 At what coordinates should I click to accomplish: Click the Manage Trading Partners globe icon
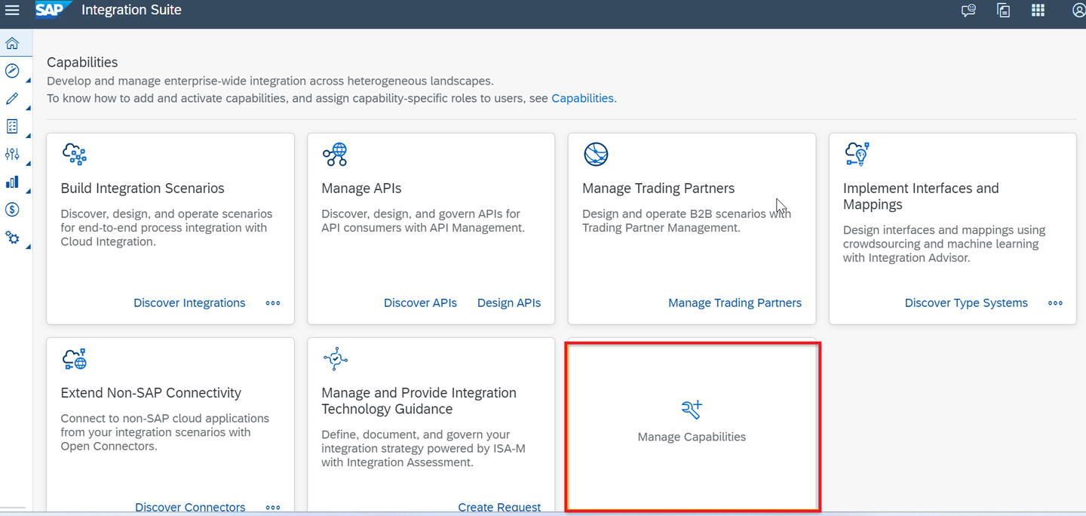pyautogui.click(x=596, y=154)
